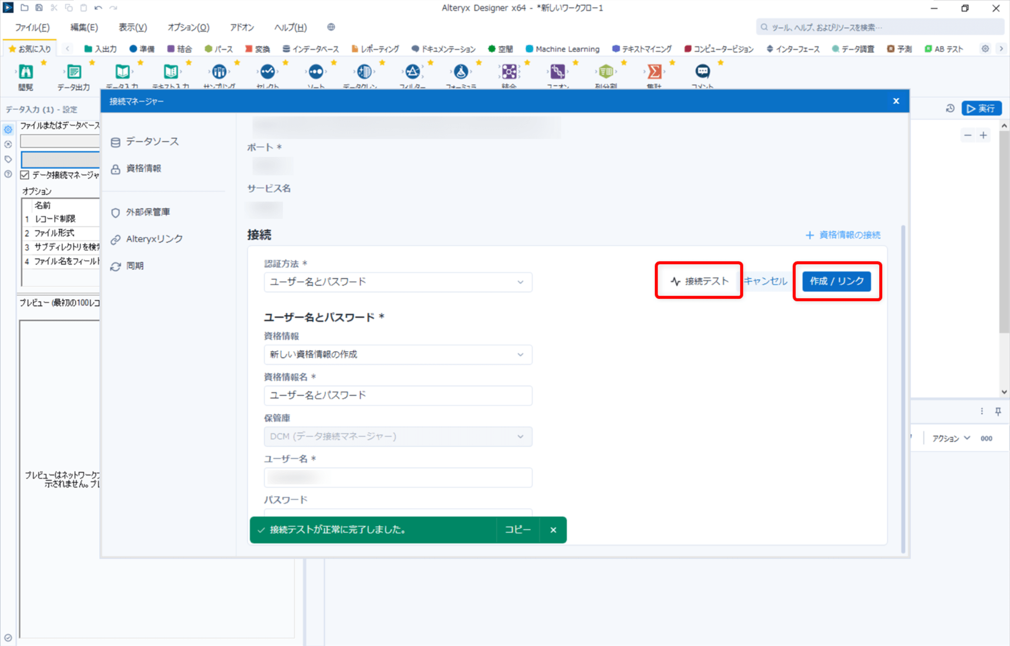Select the Filter tool icon
This screenshot has height=646, width=1010.
[413, 72]
